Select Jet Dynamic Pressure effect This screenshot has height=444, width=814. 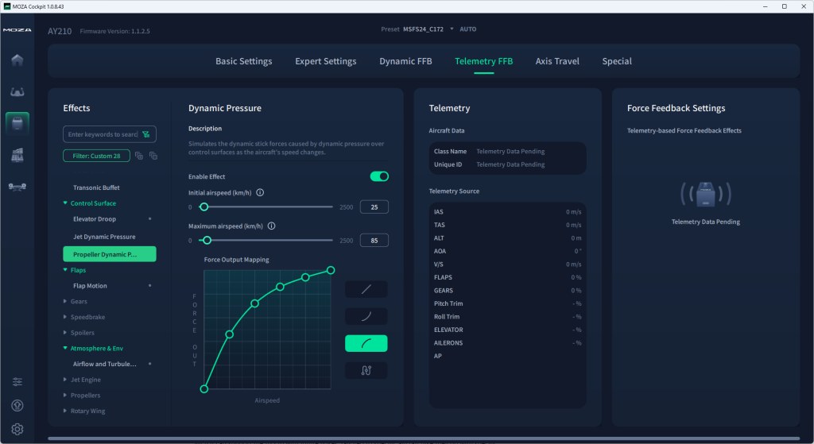(104, 237)
